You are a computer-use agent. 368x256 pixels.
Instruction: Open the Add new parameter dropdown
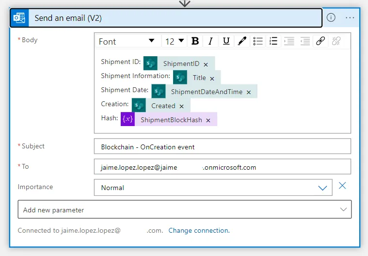185,209
